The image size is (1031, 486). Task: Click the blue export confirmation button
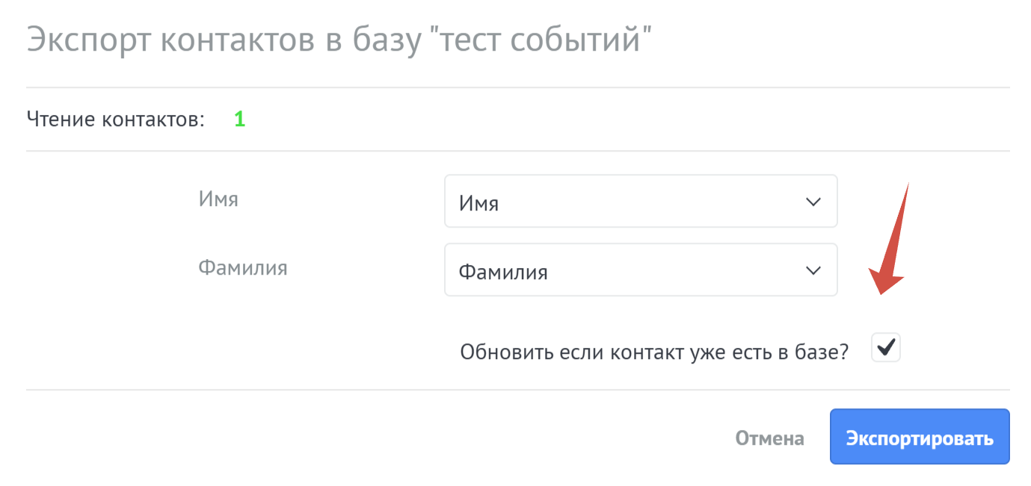[x=920, y=437]
